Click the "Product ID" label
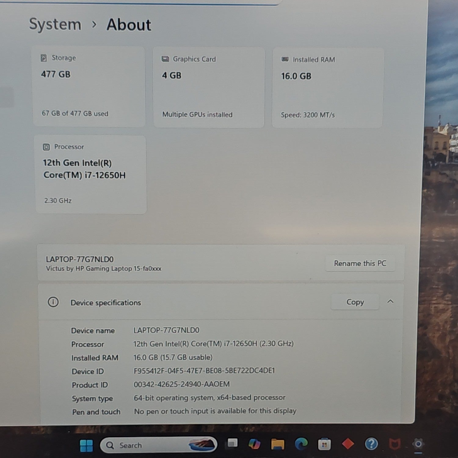The width and height of the screenshot is (458, 458). tap(90, 385)
